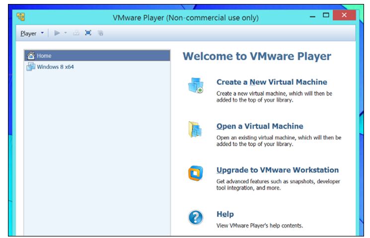Viewport: 370px width, 238px height.
Task: Click Upgrade to VMware Workstation link
Action: pos(278,170)
